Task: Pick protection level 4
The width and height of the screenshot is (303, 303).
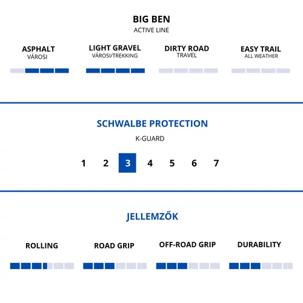Action: (x=150, y=163)
